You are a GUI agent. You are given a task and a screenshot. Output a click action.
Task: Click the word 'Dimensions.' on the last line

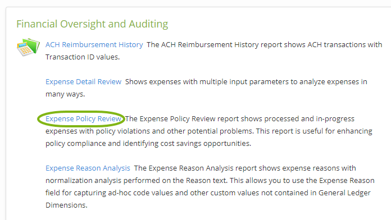66,205
